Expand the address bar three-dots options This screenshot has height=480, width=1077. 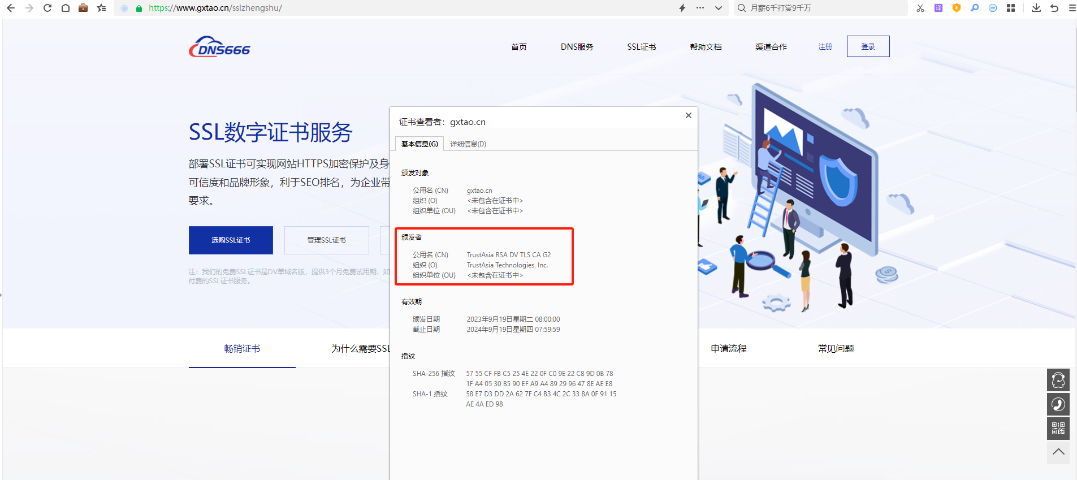(700, 8)
